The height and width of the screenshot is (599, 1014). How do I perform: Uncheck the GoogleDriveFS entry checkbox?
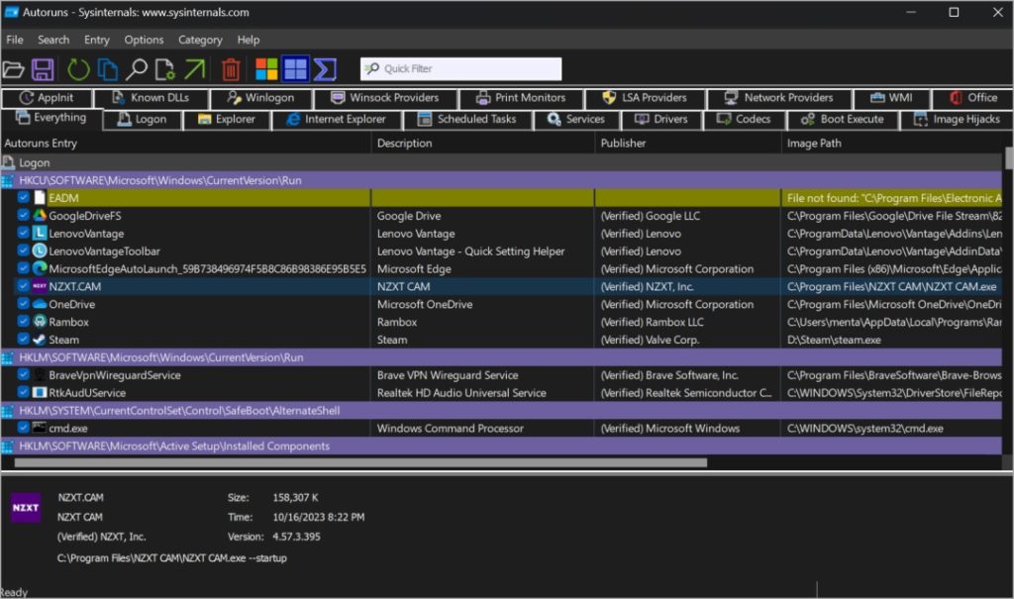coord(24,216)
